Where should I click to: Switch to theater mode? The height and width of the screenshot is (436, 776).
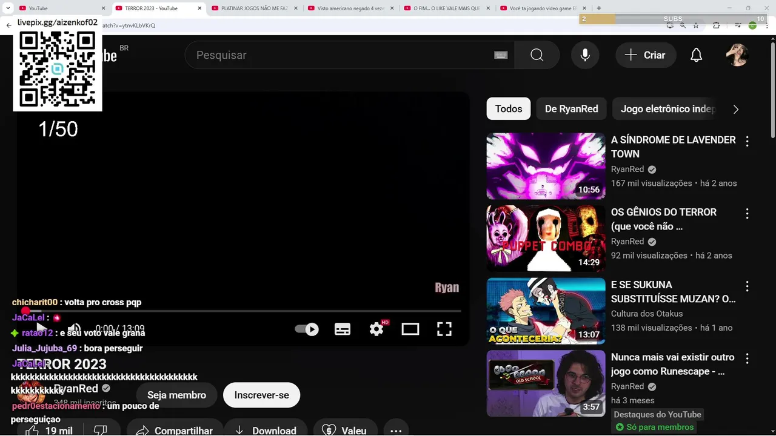pyautogui.click(x=410, y=329)
